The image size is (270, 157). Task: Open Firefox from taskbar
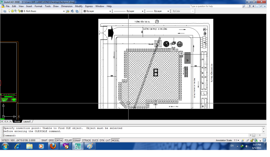tap(53, 146)
